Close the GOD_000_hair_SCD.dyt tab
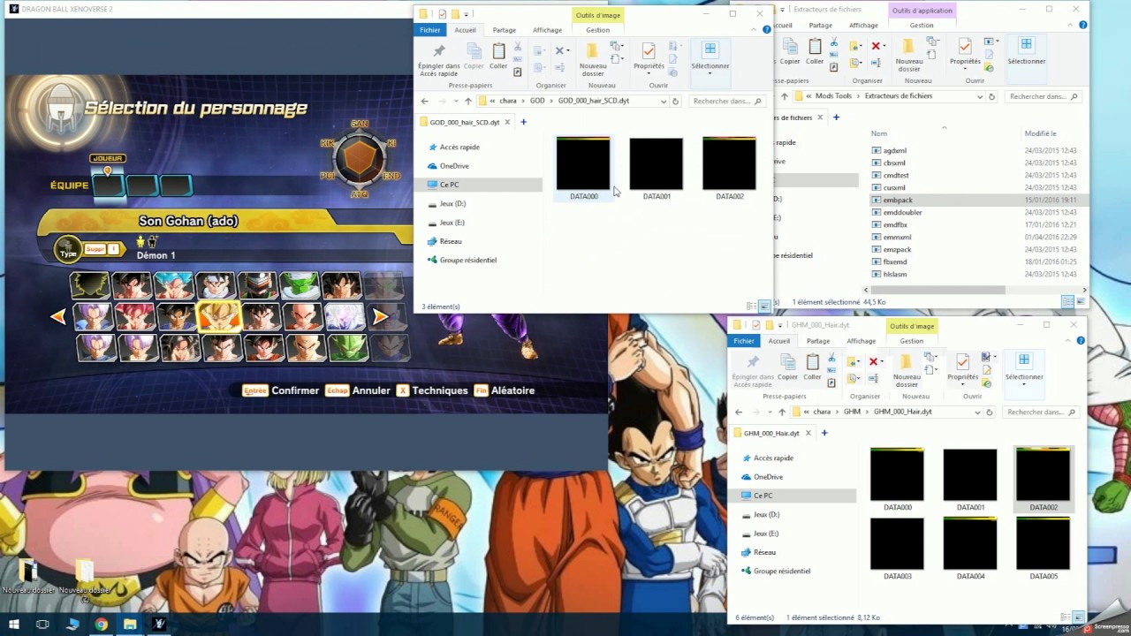 507,122
